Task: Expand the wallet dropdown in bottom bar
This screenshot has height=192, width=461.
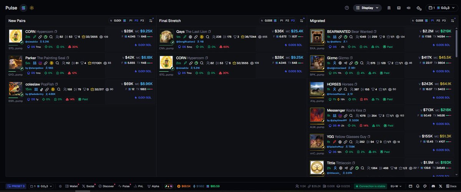Action: point(41,186)
